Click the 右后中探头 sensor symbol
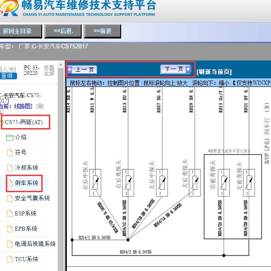This screenshot has height=271, width=271. (95, 183)
